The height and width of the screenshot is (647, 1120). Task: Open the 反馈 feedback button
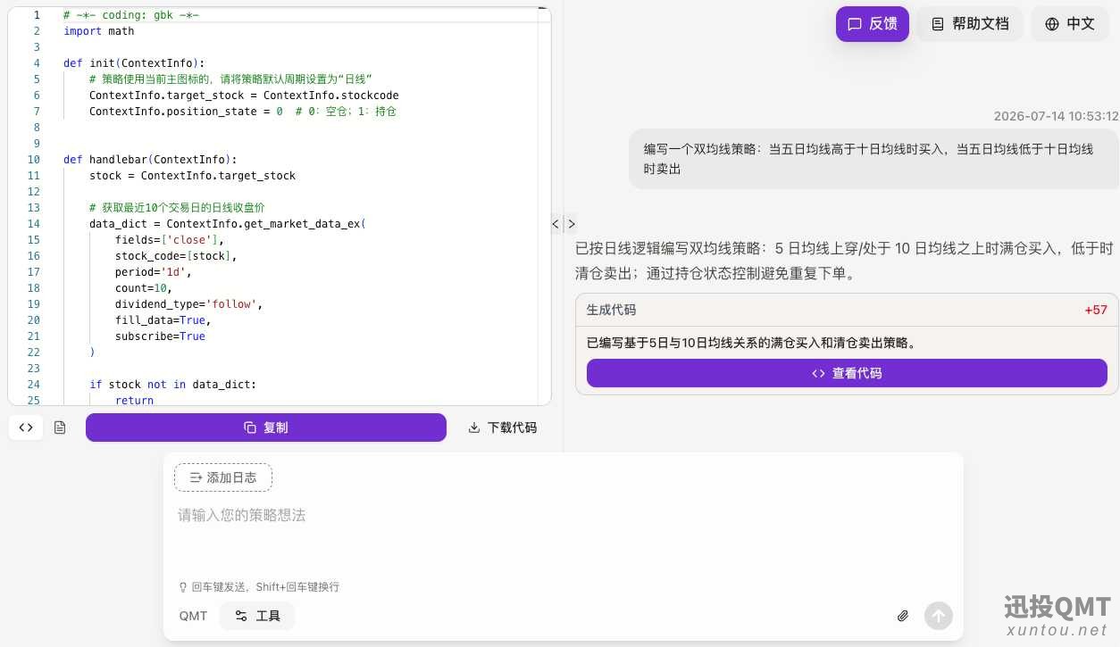[873, 24]
